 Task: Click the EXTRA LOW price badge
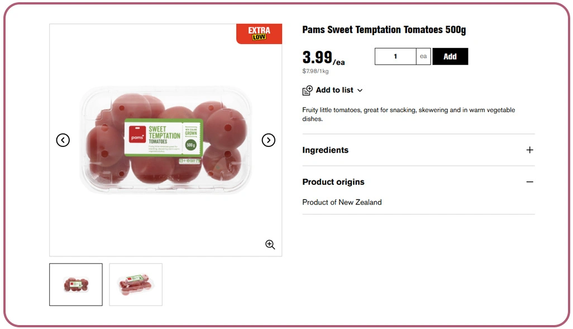coord(259,34)
